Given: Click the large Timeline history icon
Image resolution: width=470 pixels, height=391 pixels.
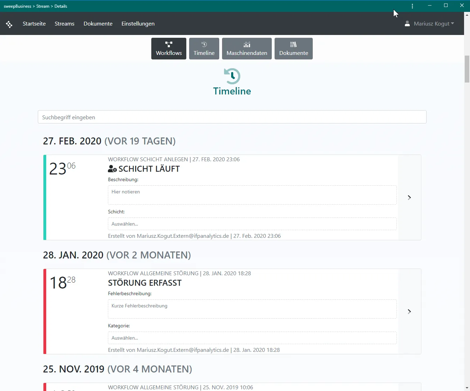Looking at the screenshot, I should (231, 76).
